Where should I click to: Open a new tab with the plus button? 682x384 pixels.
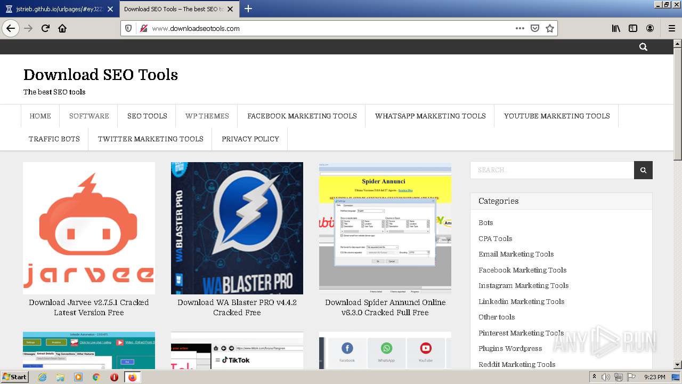pyautogui.click(x=248, y=9)
